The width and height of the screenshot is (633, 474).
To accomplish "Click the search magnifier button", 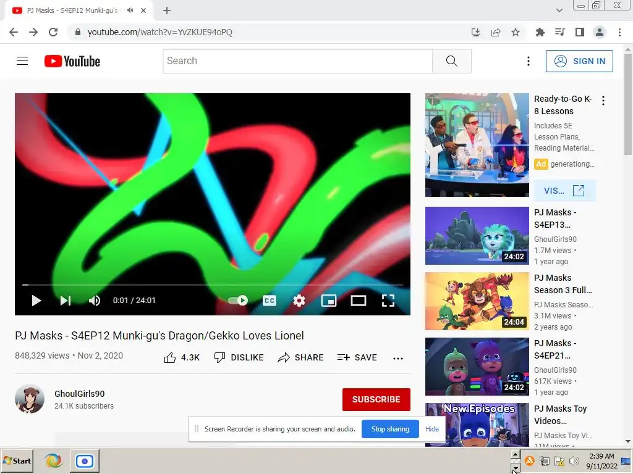I will click(452, 61).
